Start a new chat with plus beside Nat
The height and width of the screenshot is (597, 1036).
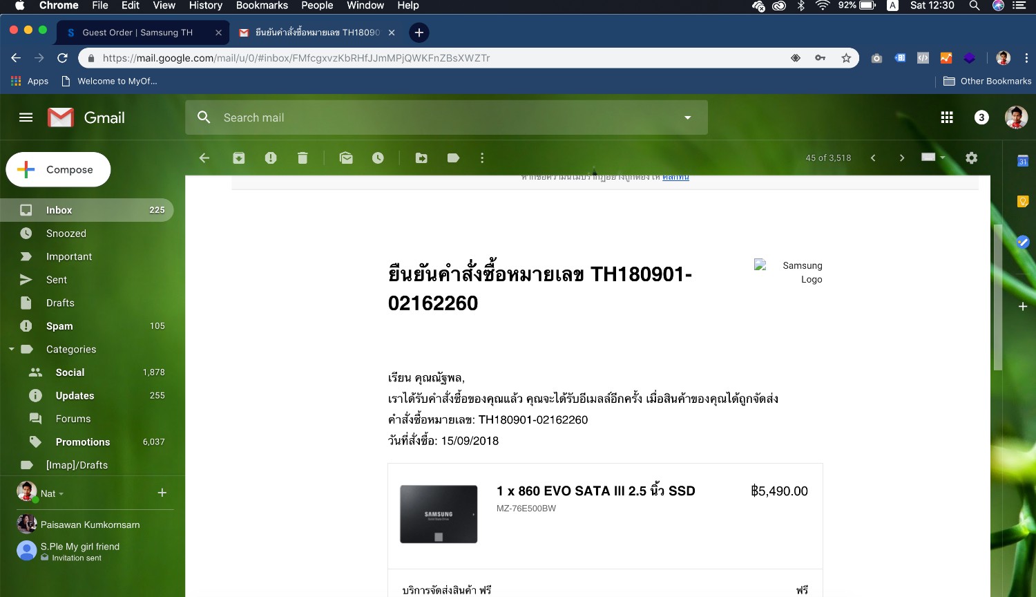tap(162, 493)
